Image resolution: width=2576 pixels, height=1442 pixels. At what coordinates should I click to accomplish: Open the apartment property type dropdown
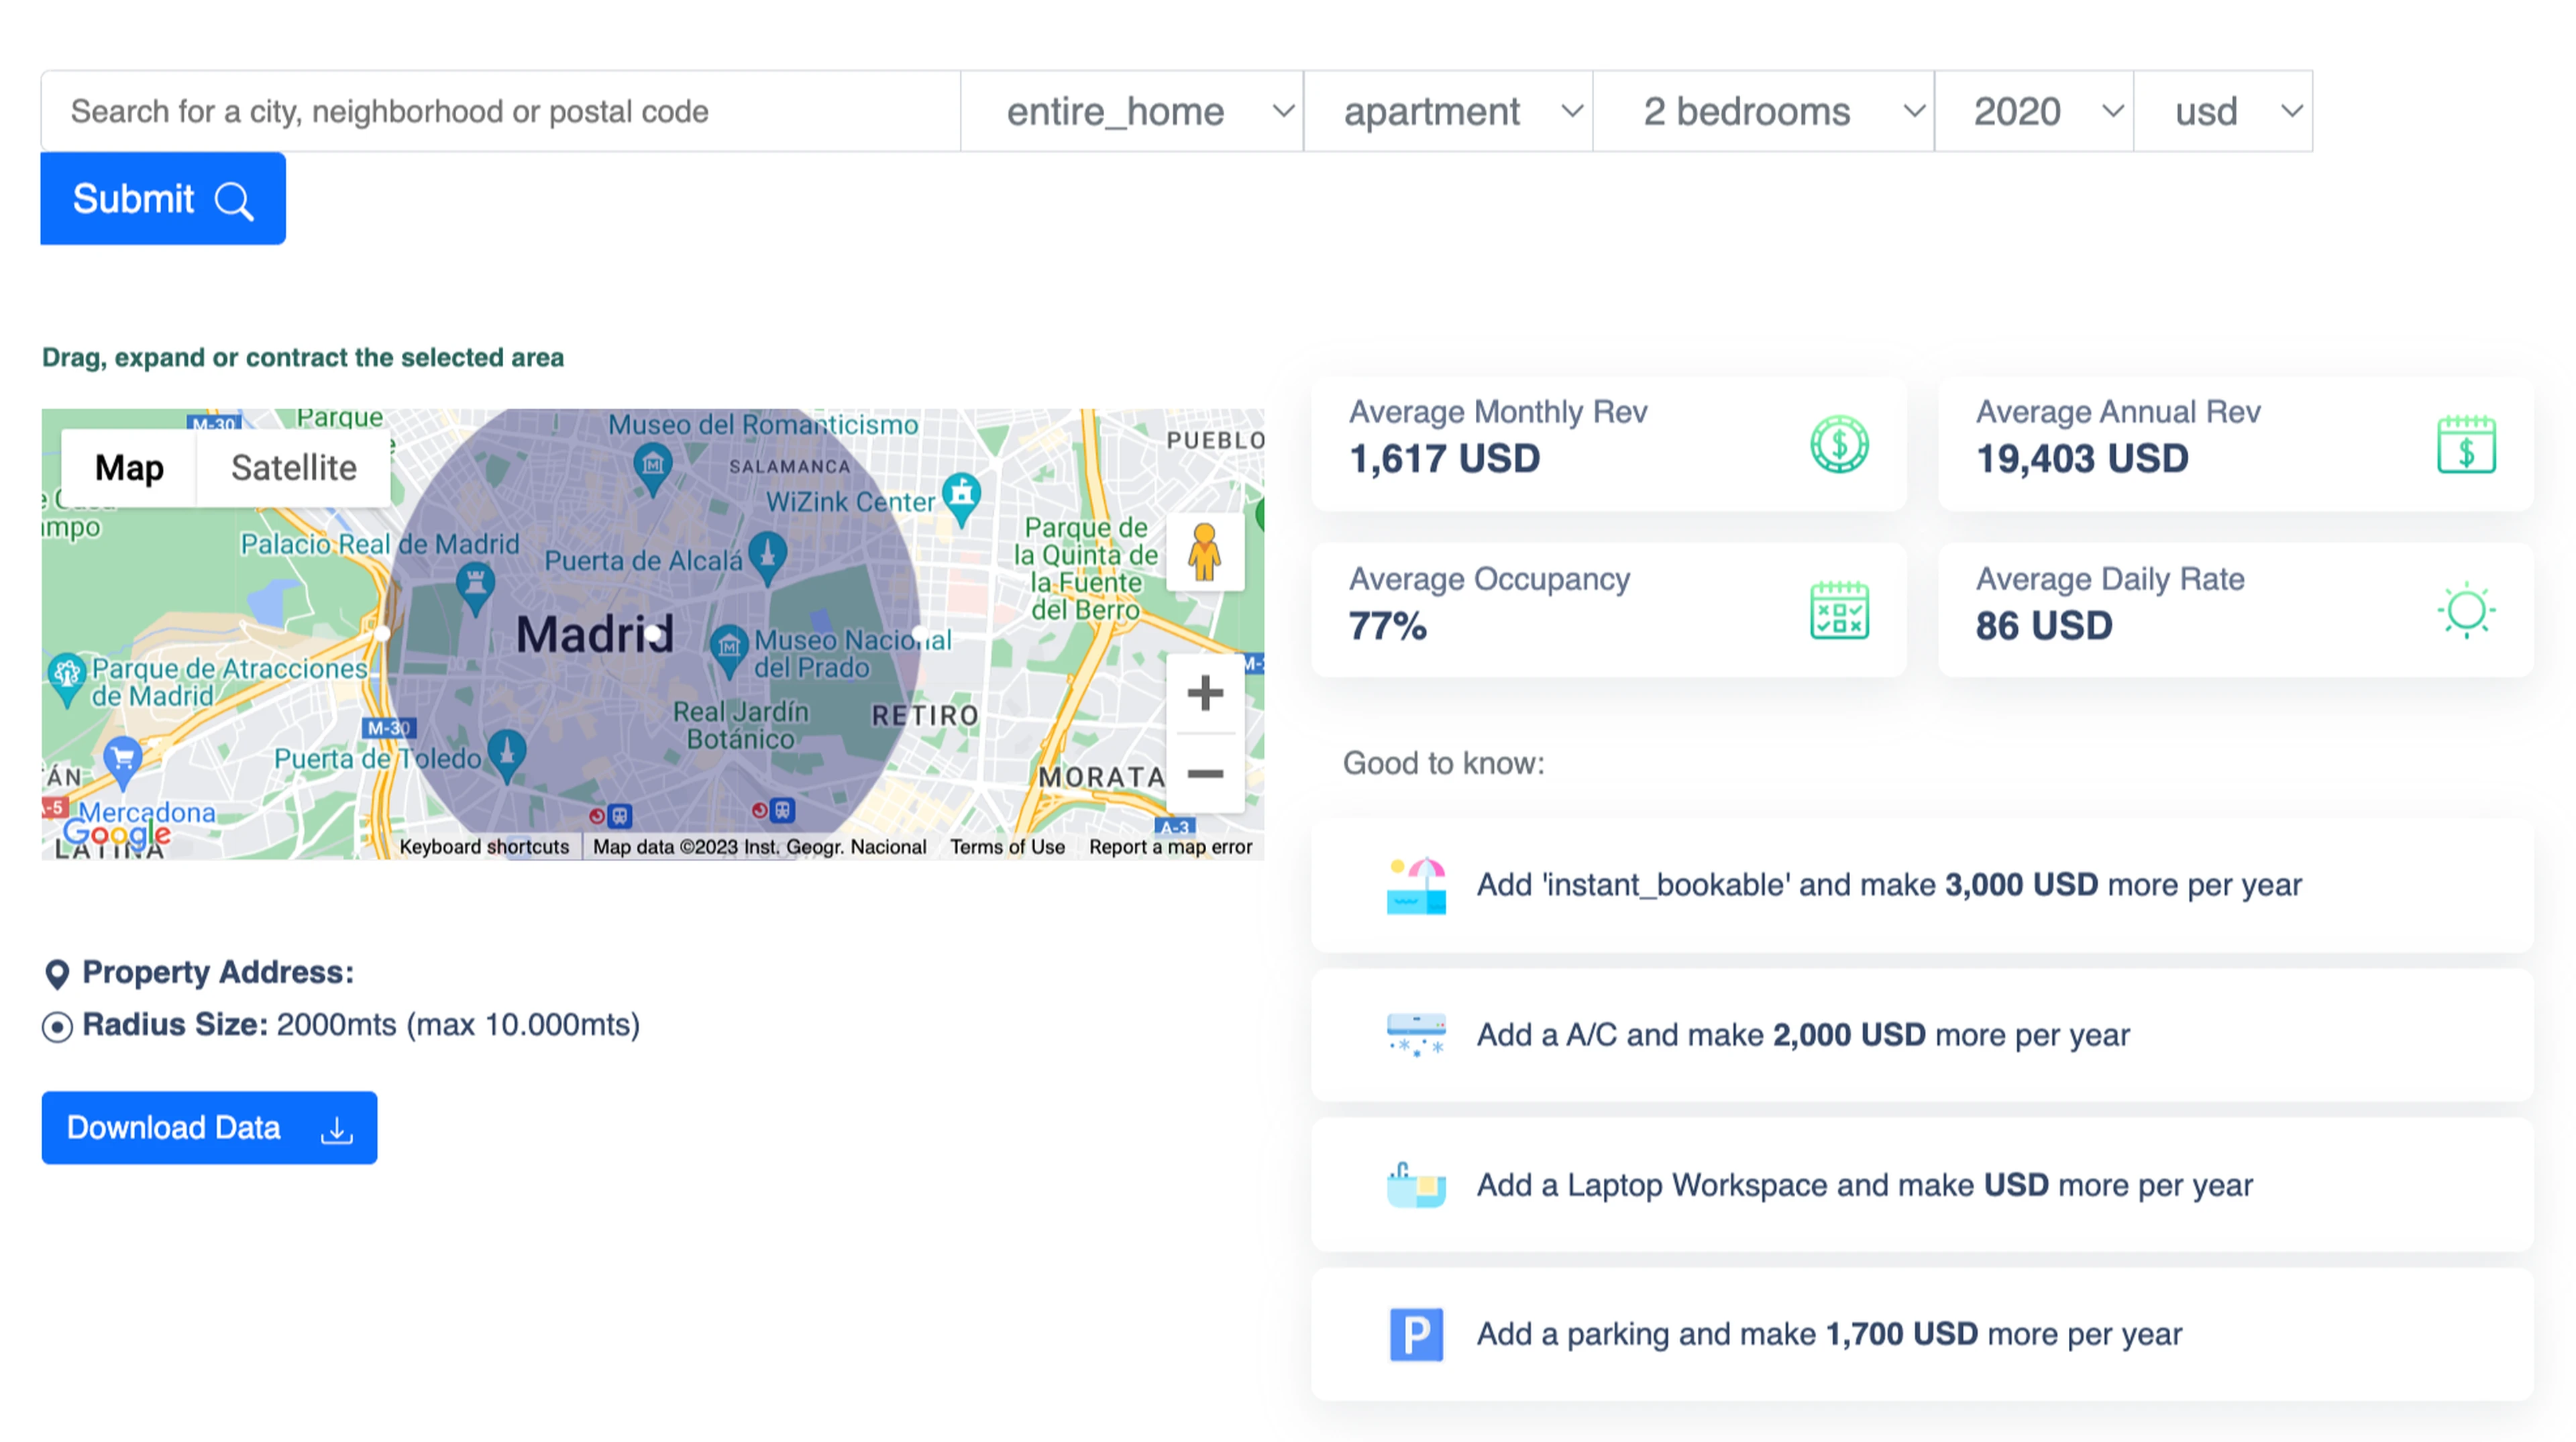click(1448, 111)
